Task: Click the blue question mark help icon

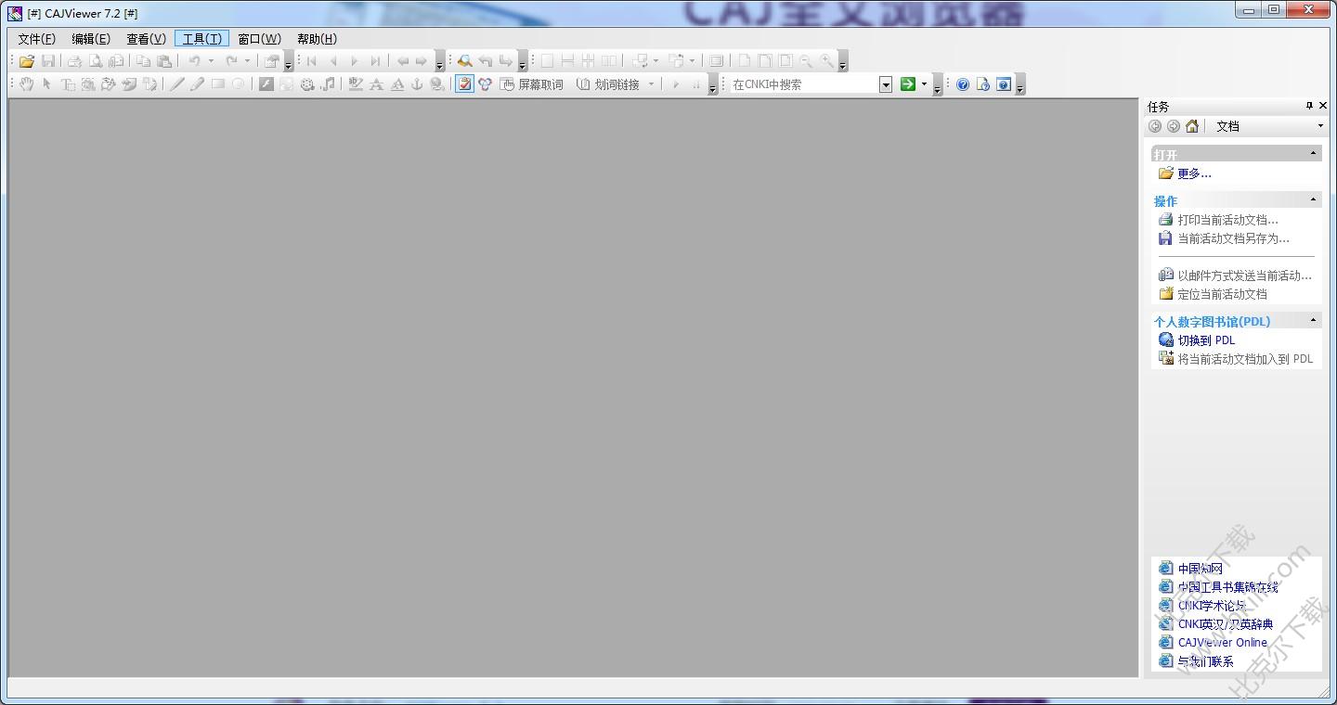Action: pos(963,84)
